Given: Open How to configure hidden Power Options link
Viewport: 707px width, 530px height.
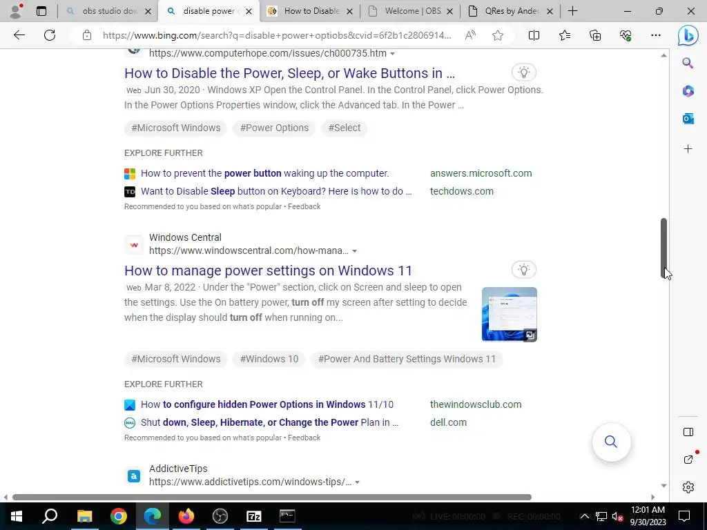Looking at the screenshot, I should [x=267, y=404].
